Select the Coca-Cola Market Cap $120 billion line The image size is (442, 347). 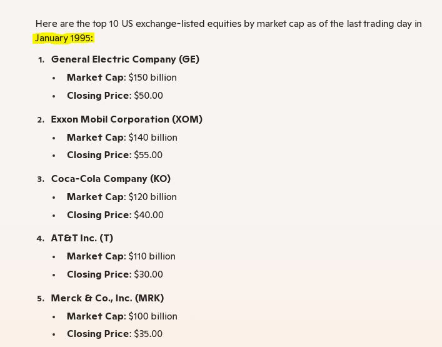tap(121, 197)
